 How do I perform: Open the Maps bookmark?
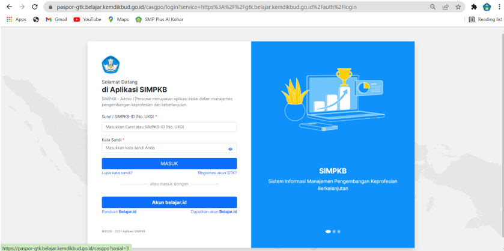118,19
